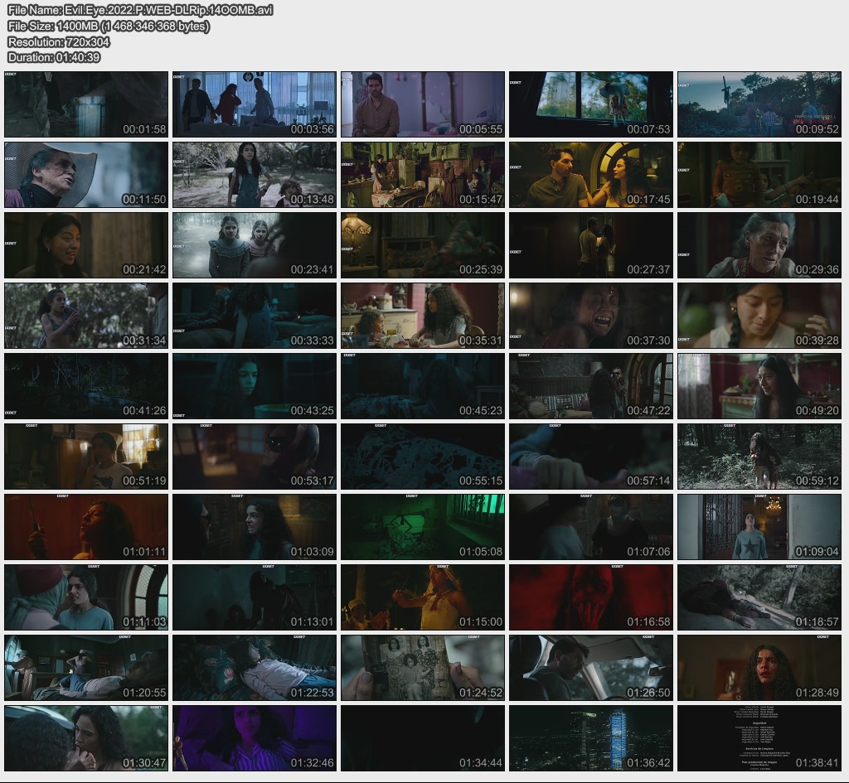Click the frame at 00:17:45
Image resolution: width=849 pixels, height=783 pixels.
590,175
